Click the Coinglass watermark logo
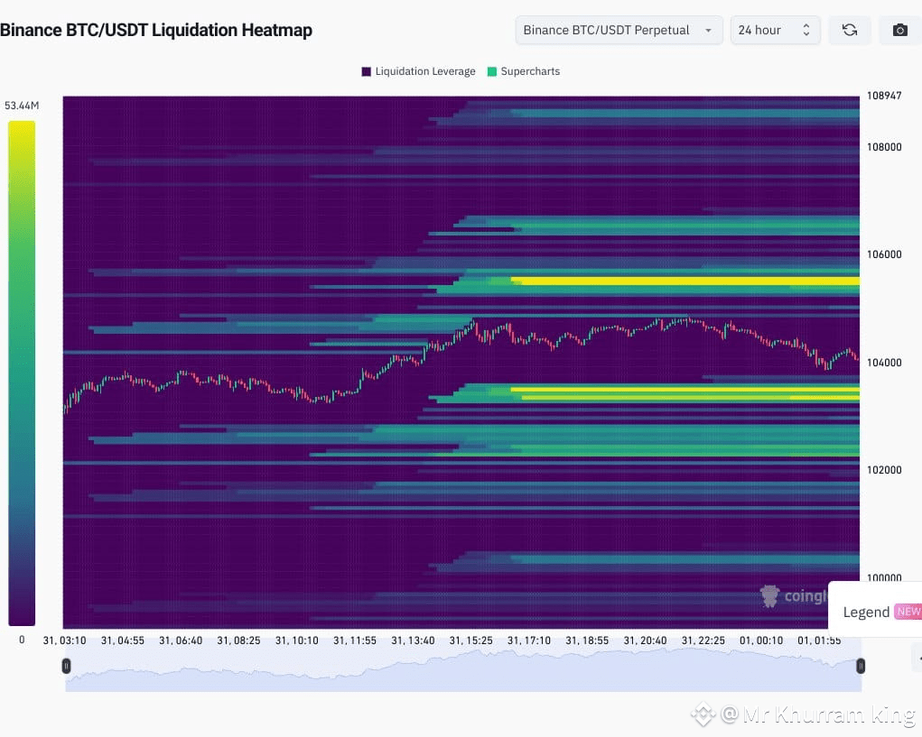This screenshot has height=737, width=922. (x=773, y=596)
